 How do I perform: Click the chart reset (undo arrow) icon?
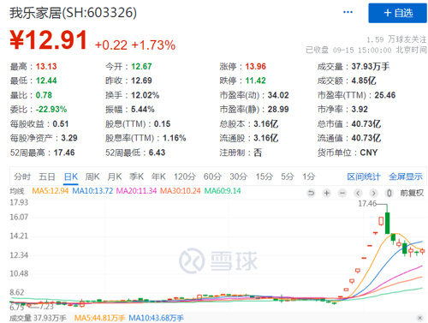pyautogui.click(x=311, y=194)
